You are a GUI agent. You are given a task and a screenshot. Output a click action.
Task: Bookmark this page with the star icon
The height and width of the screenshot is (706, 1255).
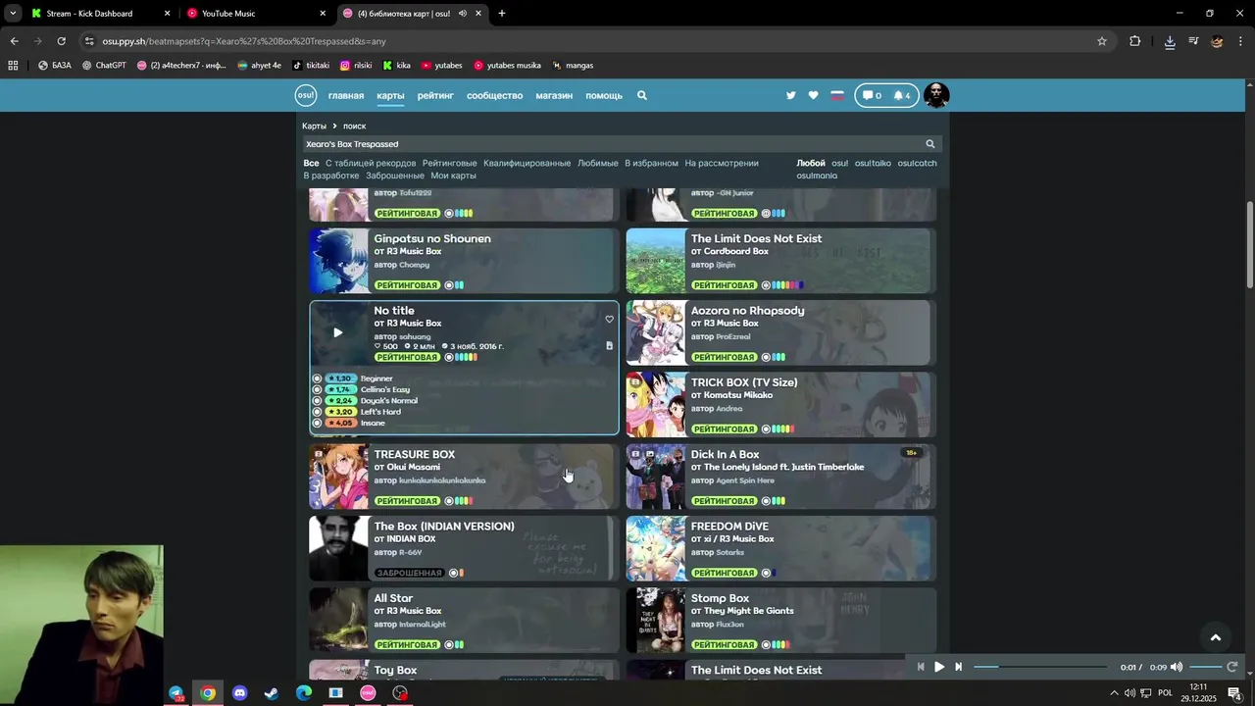click(1102, 41)
